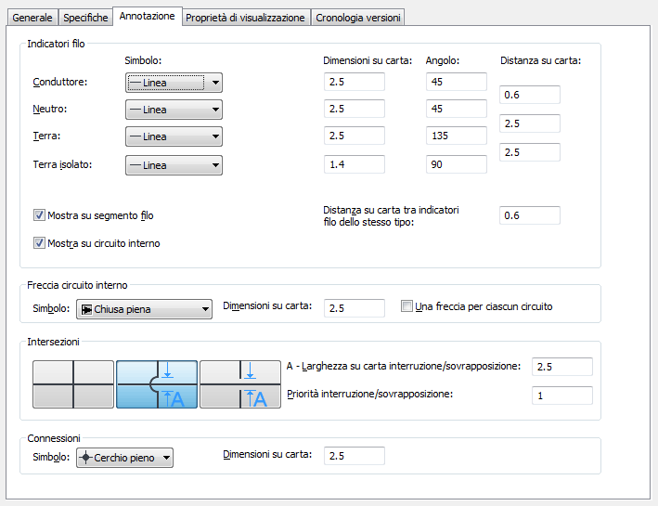Open the Cronologia versioni tab
Image resolution: width=658 pixels, height=506 pixels.
pyautogui.click(x=358, y=18)
